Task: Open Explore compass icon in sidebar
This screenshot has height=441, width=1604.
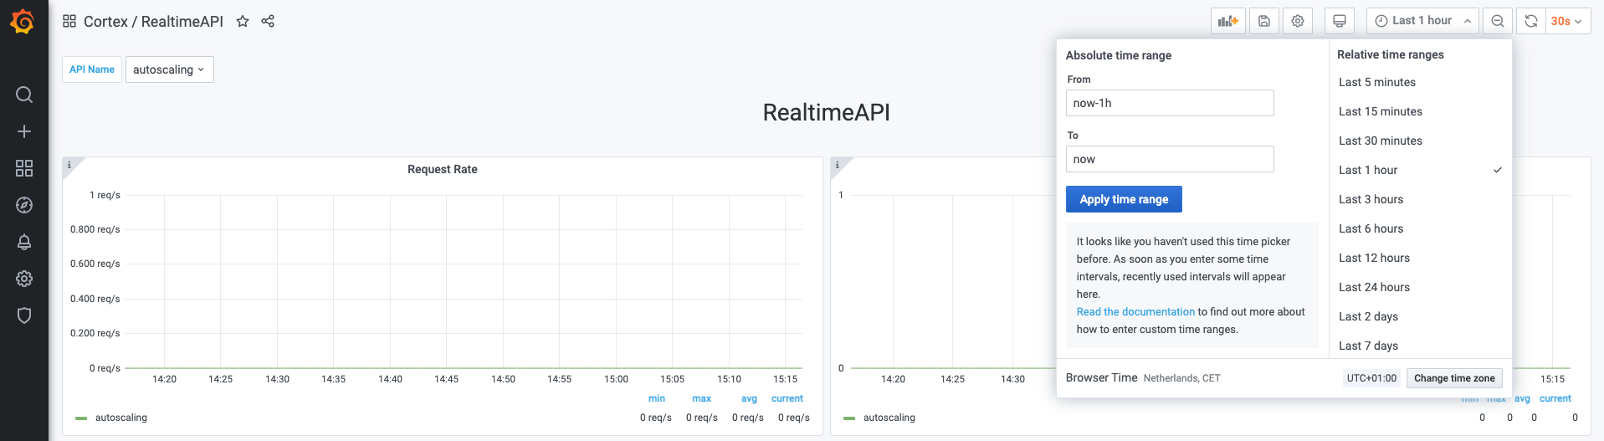Action: click(x=24, y=205)
